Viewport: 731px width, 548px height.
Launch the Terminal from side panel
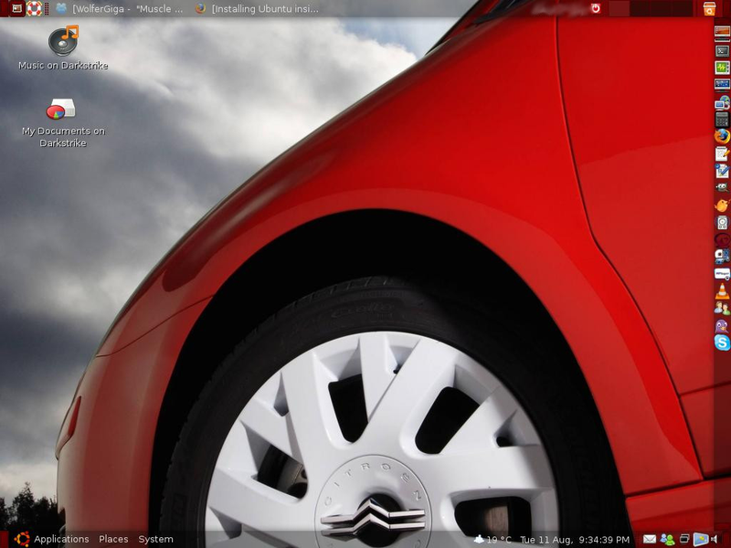tap(722, 50)
